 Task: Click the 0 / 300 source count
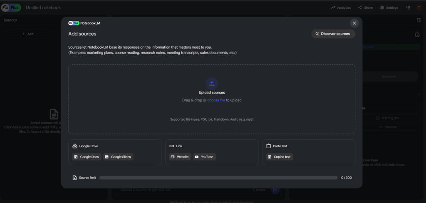point(347,178)
